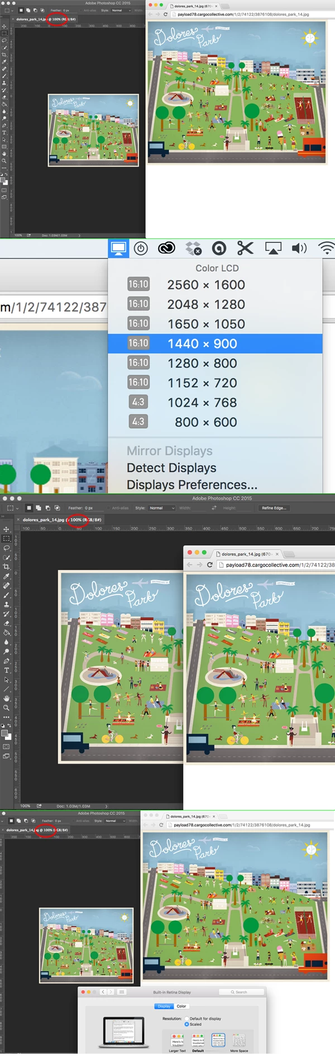Choose 2048 × 1280 resolution

tap(215, 304)
